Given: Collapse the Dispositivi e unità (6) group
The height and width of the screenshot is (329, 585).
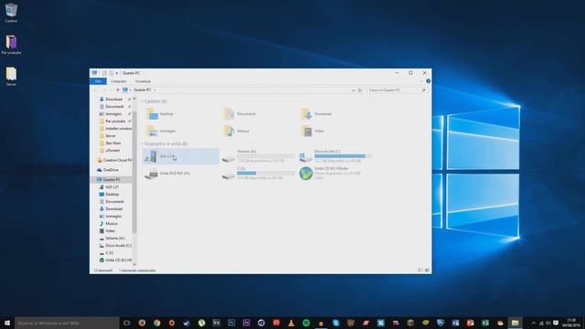Looking at the screenshot, I should 142,143.
